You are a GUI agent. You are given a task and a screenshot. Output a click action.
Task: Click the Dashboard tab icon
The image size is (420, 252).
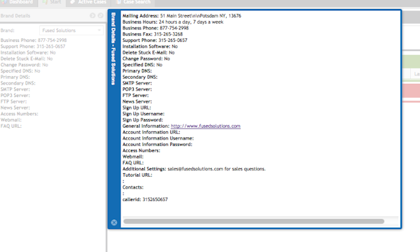click(4, 2)
